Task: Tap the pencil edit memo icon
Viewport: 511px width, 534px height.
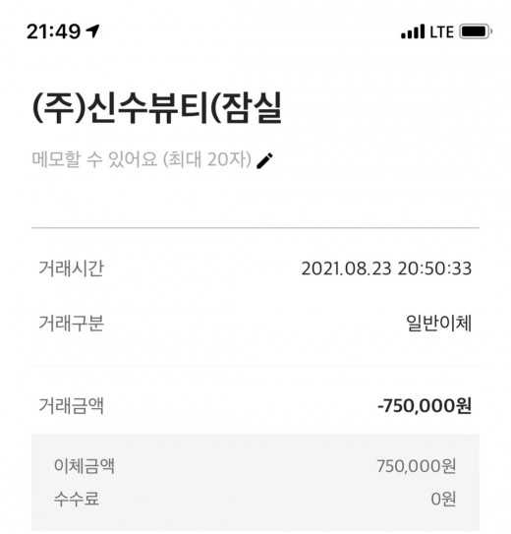Action: coord(264,160)
